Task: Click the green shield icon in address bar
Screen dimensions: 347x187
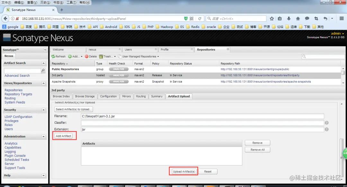Action: point(186,19)
